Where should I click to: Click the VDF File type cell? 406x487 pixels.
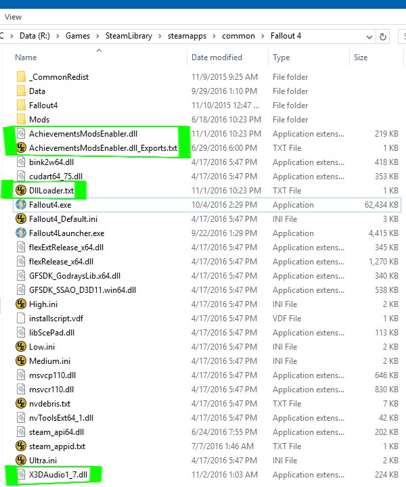pyautogui.click(x=287, y=319)
